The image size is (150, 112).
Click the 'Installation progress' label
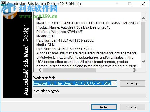coord(46,91)
